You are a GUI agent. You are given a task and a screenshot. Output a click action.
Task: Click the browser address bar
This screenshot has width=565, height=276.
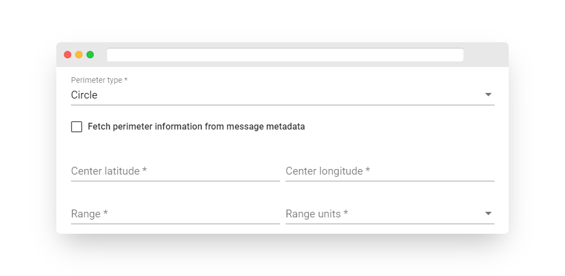tap(285, 55)
